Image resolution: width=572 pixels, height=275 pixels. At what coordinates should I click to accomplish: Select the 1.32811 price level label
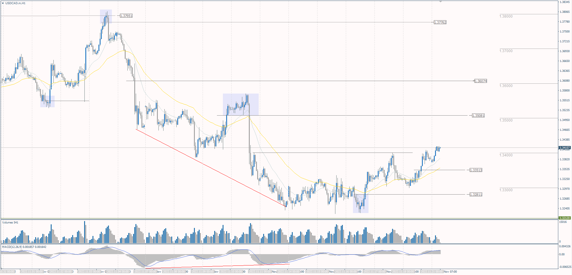(x=476, y=195)
